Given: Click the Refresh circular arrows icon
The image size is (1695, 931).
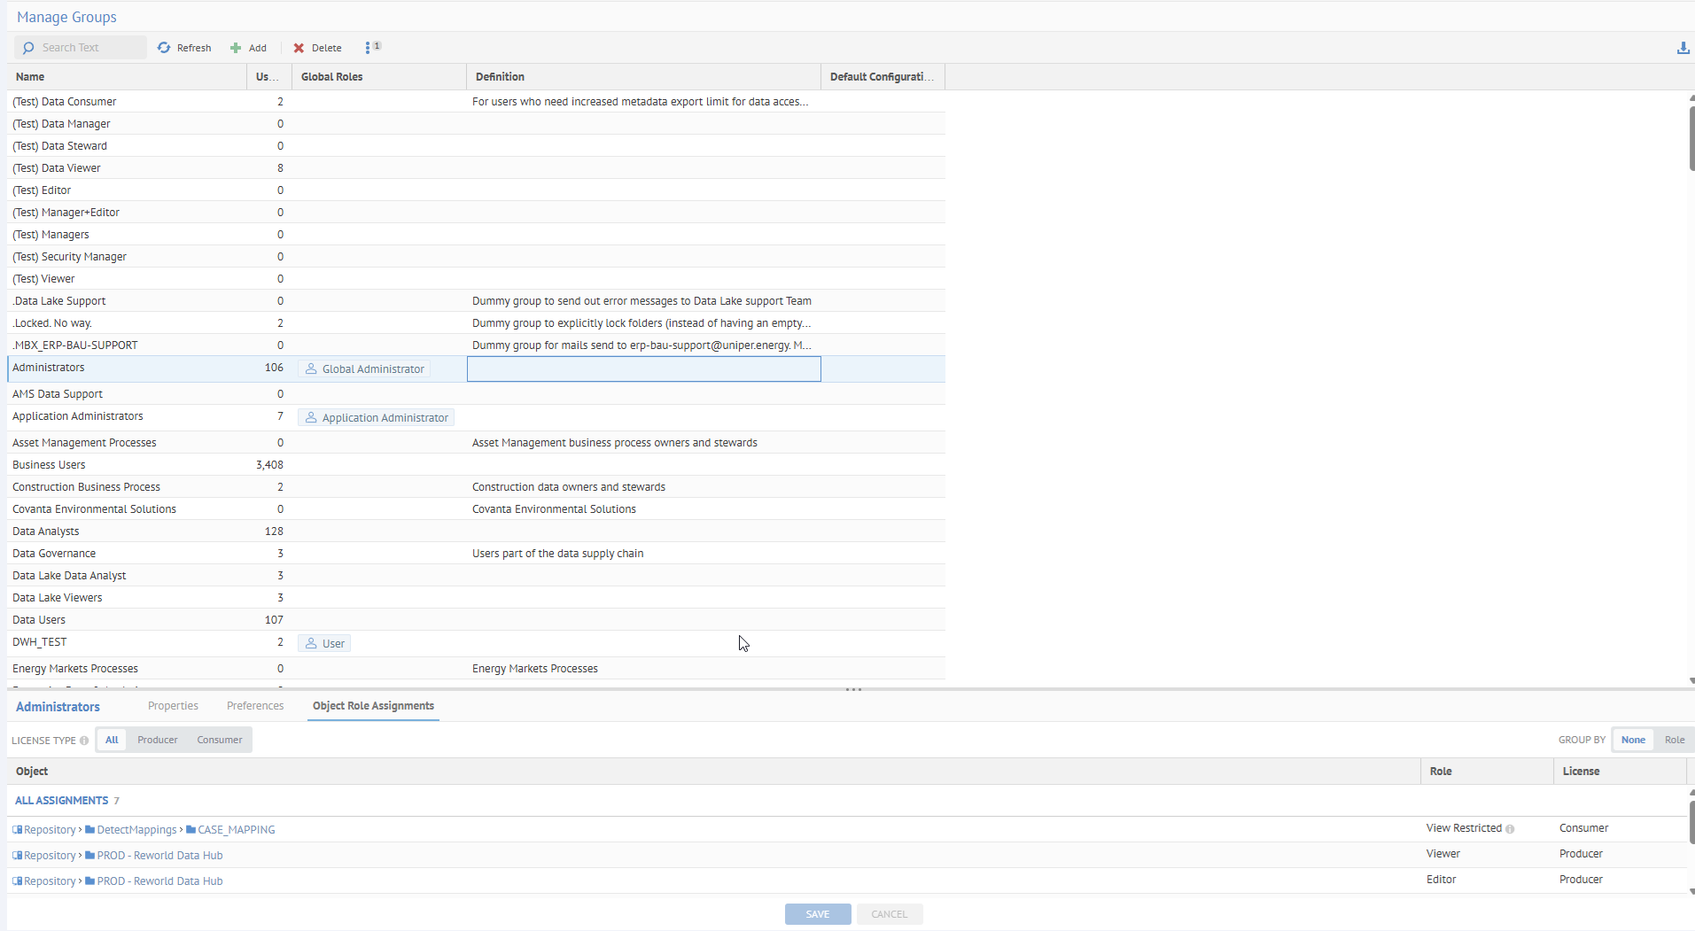Looking at the screenshot, I should pyautogui.click(x=164, y=48).
